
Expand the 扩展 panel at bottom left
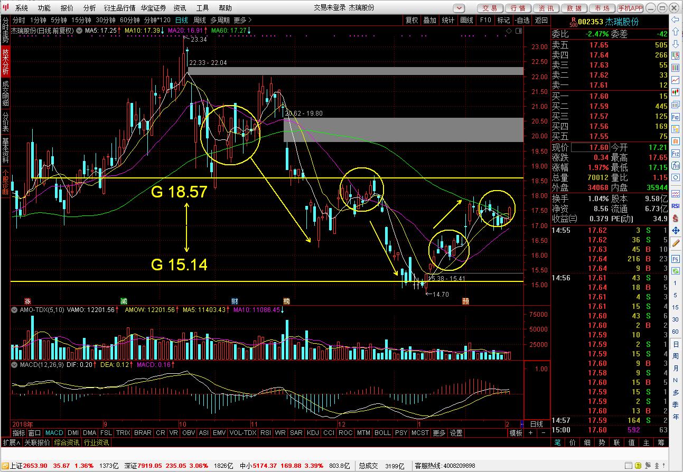tap(12, 442)
